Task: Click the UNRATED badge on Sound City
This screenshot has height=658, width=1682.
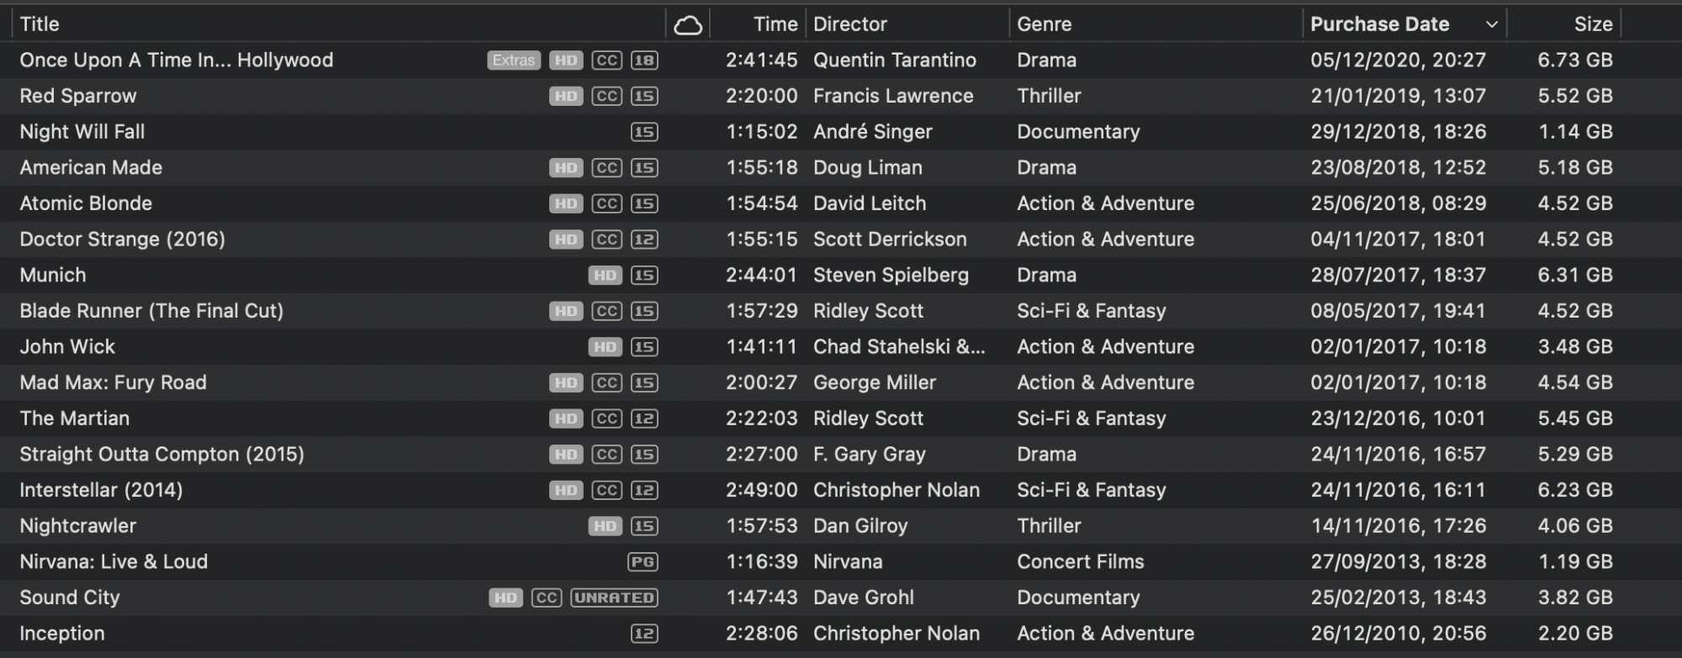Action: coord(614,598)
